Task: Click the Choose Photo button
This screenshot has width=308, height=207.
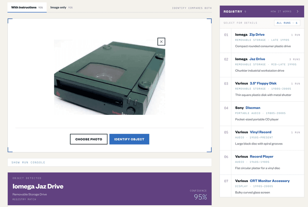Action: pyautogui.click(x=89, y=139)
